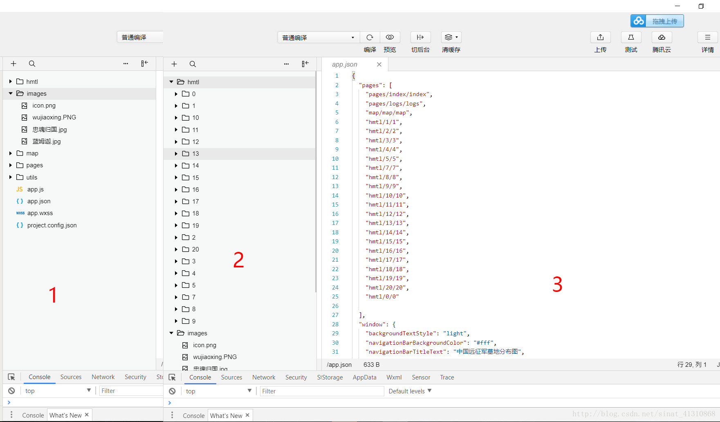This screenshot has width=720, height=422.
Task: Switch to Sources tab in right devtools
Action: (x=231, y=377)
